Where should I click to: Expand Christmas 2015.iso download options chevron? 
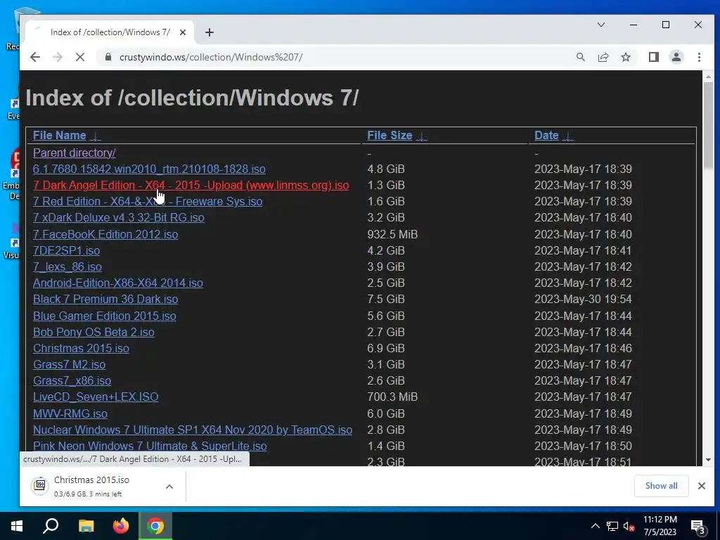(x=169, y=487)
